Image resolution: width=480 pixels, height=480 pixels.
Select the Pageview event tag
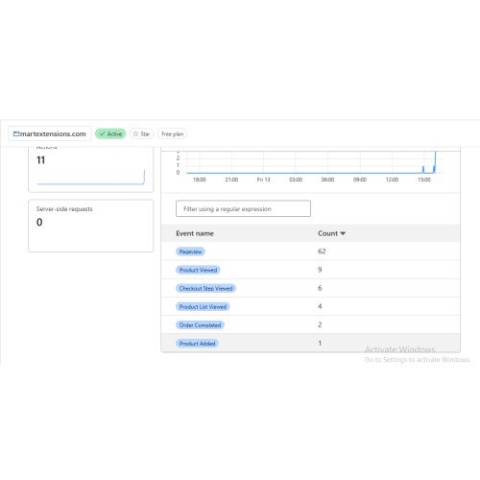click(x=190, y=252)
